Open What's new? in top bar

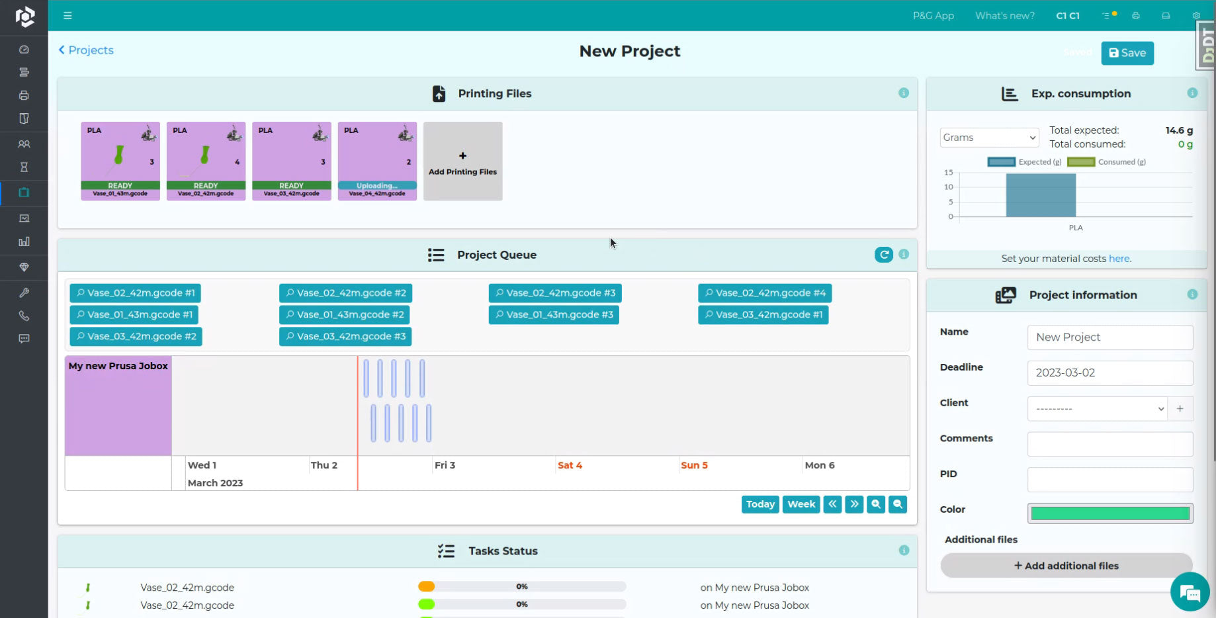click(1004, 16)
